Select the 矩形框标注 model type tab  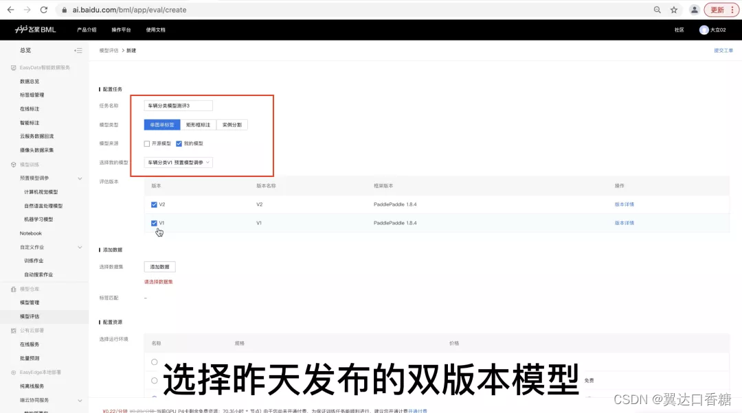(x=199, y=125)
